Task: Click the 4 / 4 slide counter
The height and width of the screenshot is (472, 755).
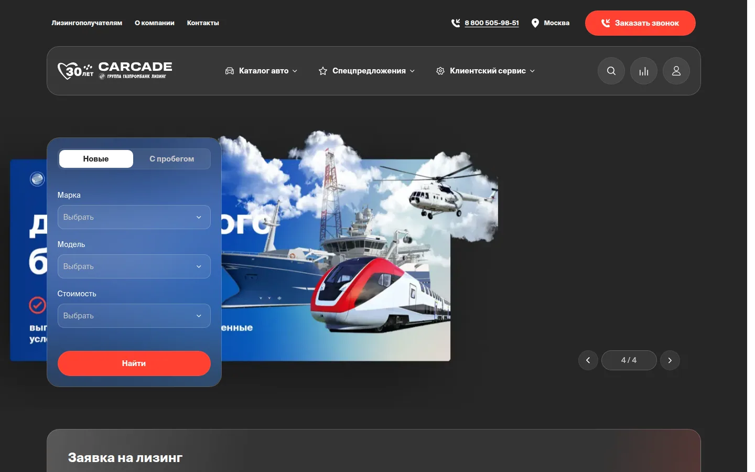Action: [x=629, y=360]
